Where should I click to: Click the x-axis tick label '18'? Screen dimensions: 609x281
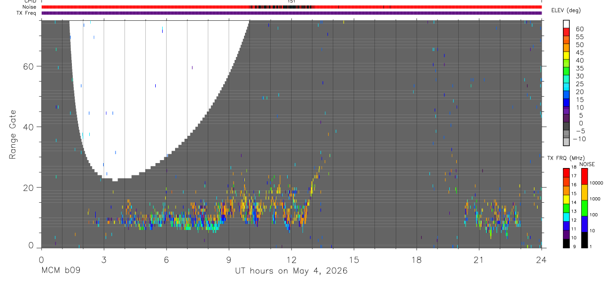pyautogui.click(x=416, y=259)
